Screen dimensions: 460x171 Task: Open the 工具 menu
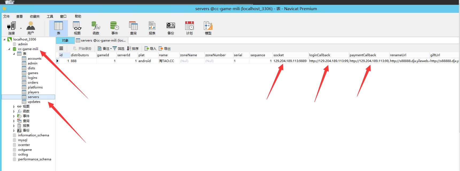tap(50, 16)
